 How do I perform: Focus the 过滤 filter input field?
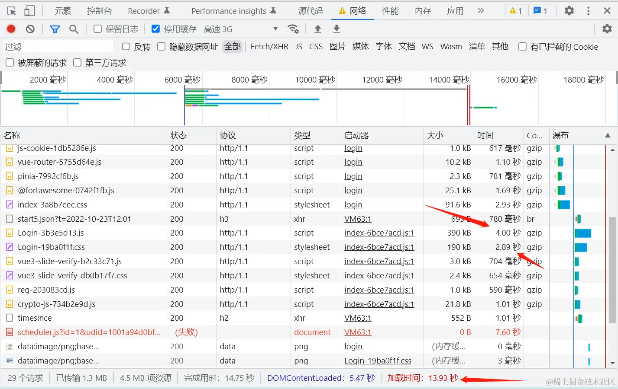[x=58, y=47]
